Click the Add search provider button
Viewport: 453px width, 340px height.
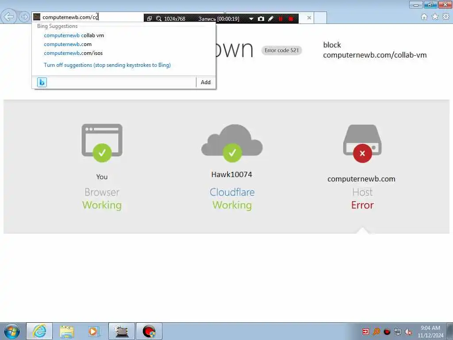(x=206, y=82)
